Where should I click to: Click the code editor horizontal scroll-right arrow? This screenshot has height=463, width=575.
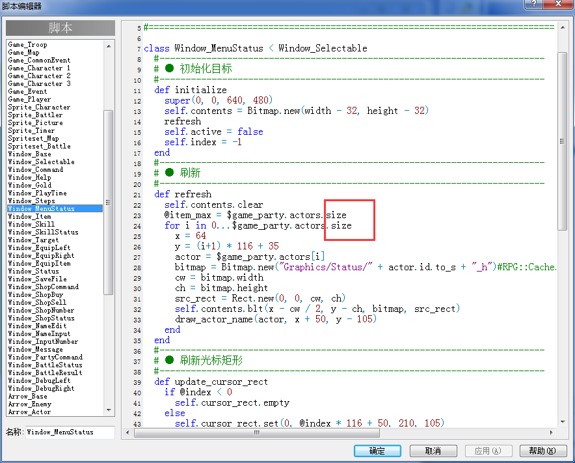[x=551, y=432]
